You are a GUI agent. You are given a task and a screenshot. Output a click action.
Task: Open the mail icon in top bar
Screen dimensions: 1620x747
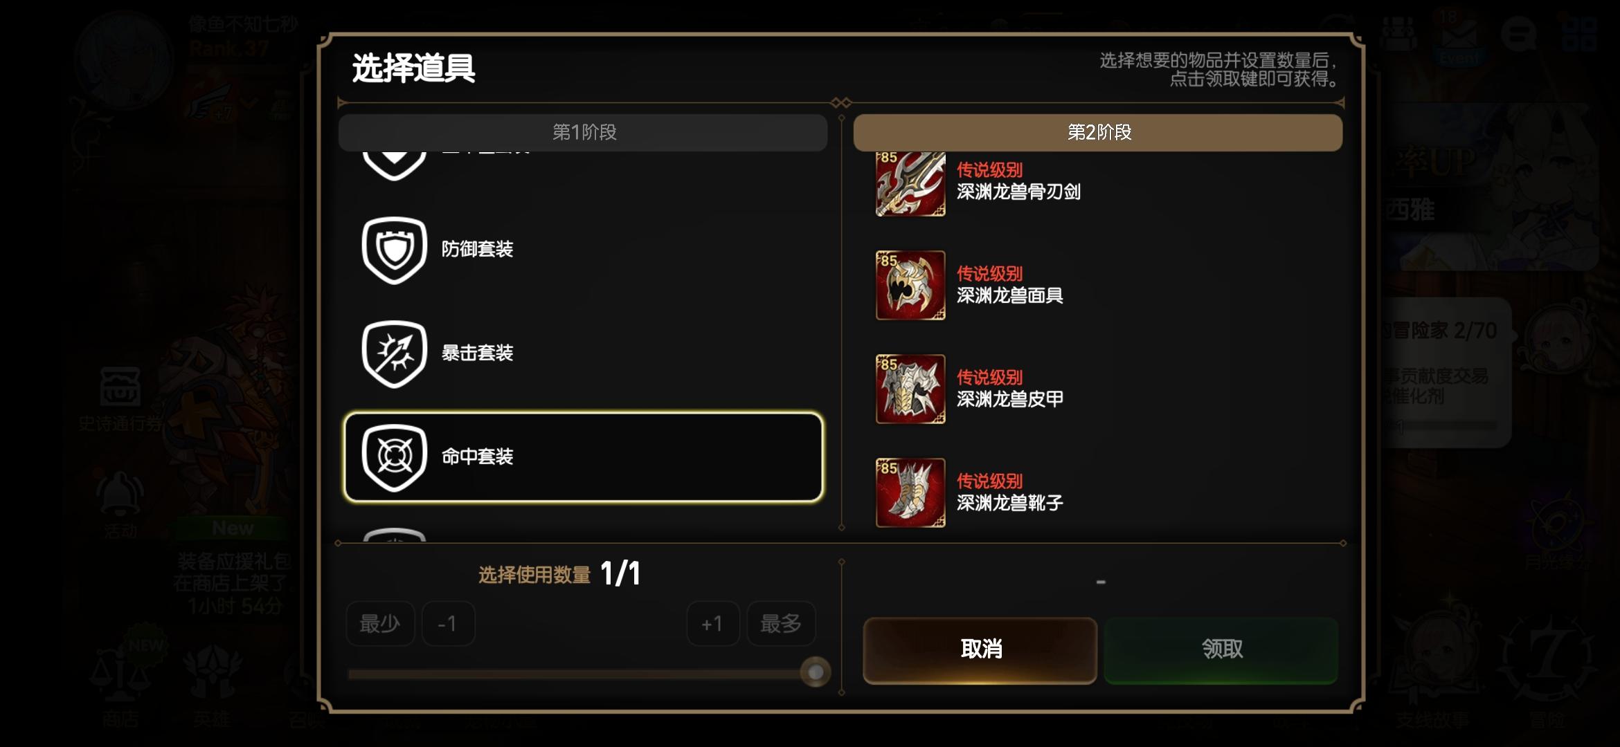click(x=1459, y=35)
